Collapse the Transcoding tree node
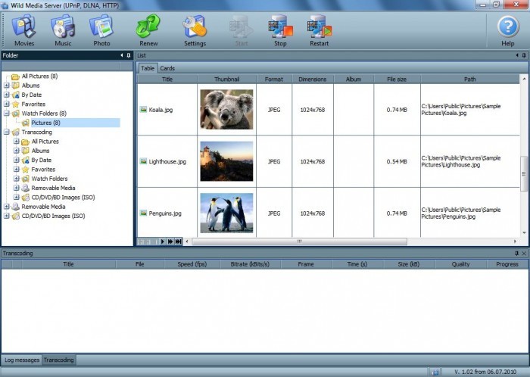 click(7, 132)
